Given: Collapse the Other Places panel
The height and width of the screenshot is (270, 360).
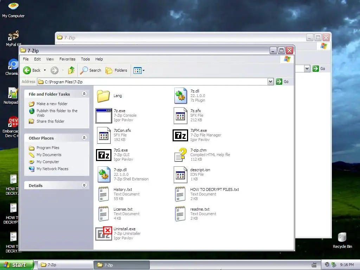Looking at the screenshot, I should [x=84, y=137].
